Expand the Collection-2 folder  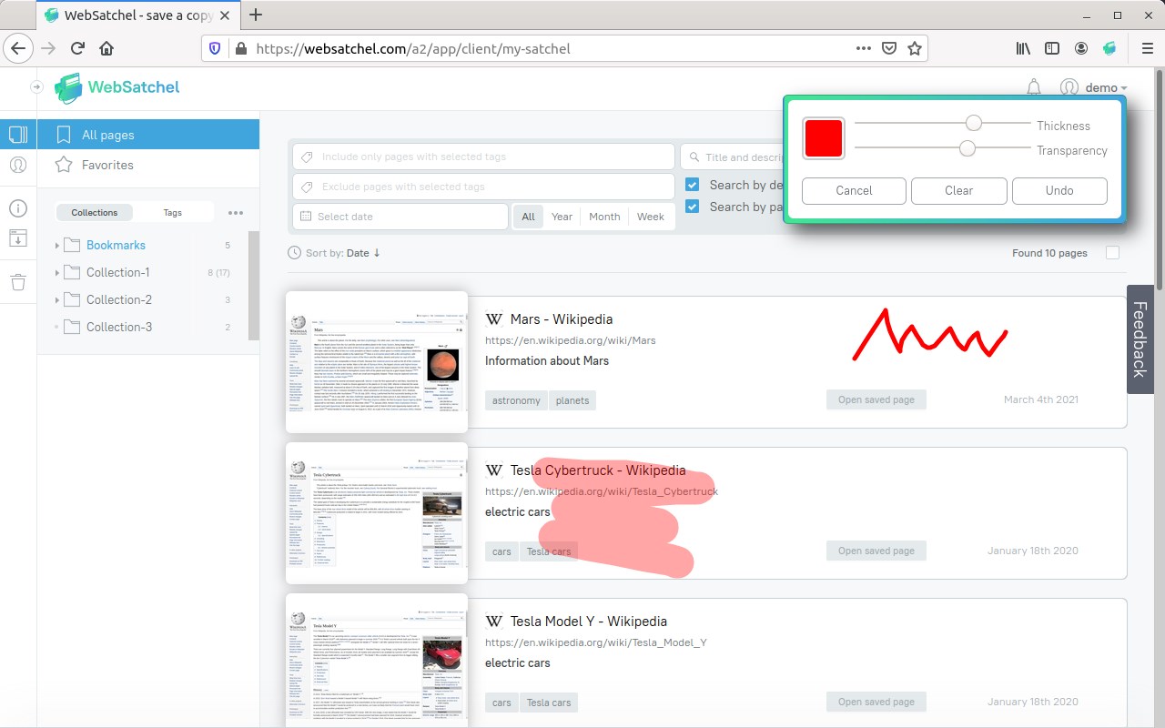coord(56,300)
